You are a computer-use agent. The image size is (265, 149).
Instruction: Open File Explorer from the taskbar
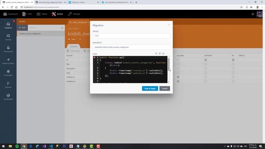click(x=10, y=146)
